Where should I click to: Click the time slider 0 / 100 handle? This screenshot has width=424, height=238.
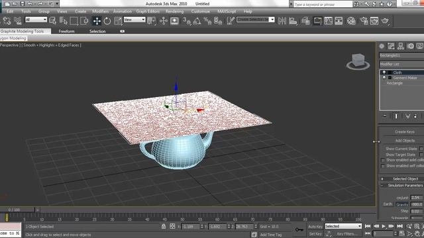click(17, 210)
